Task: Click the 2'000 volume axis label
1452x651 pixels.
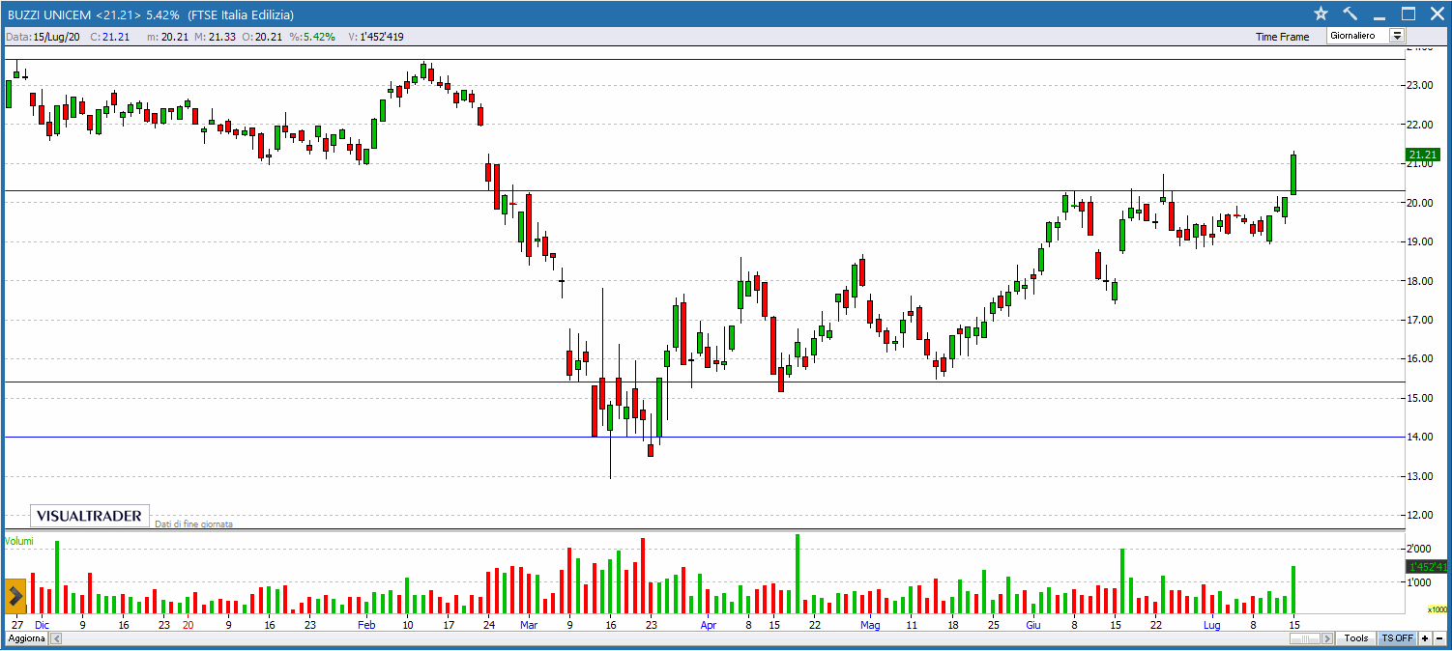Action: click(1421, 549)
